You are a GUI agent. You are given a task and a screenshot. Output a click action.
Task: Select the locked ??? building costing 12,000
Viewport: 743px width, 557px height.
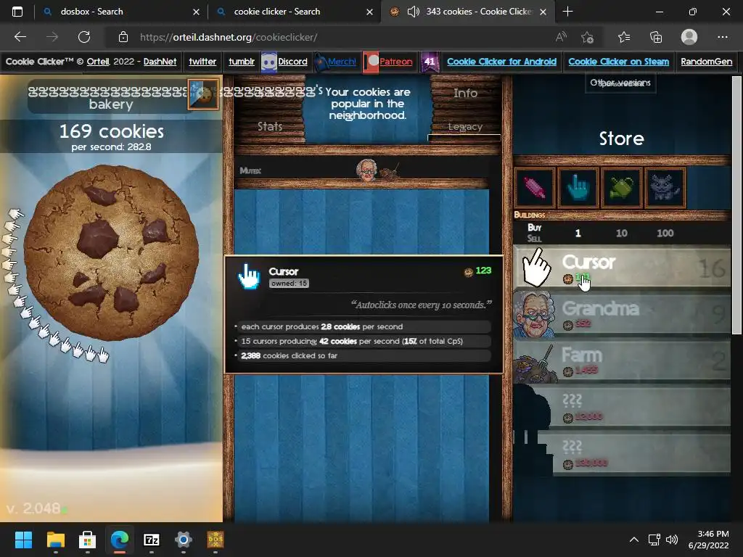[621, 406]
